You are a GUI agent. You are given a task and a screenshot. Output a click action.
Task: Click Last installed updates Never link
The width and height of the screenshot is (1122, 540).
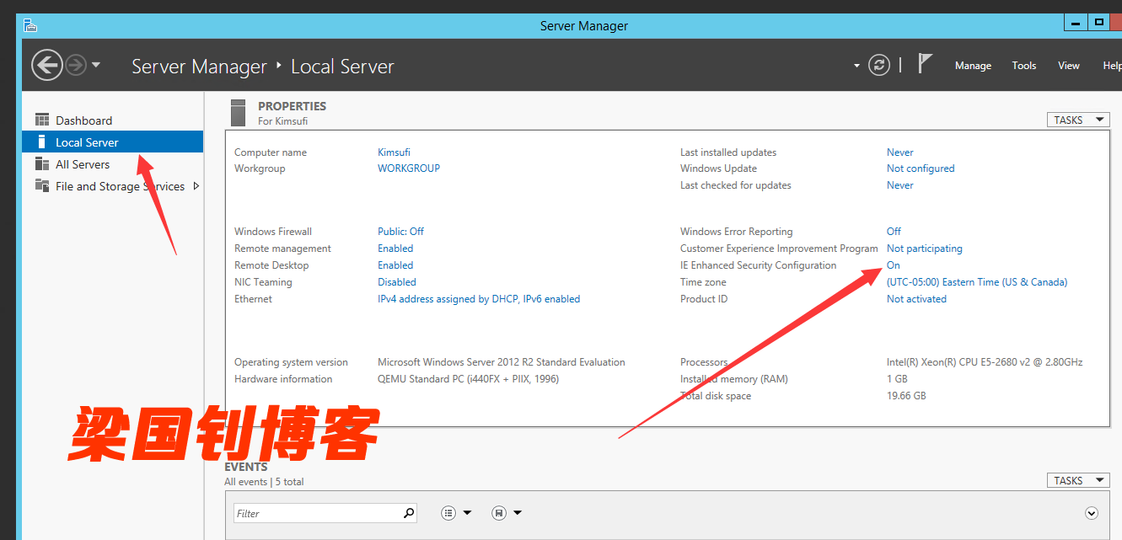coord(899,152)
